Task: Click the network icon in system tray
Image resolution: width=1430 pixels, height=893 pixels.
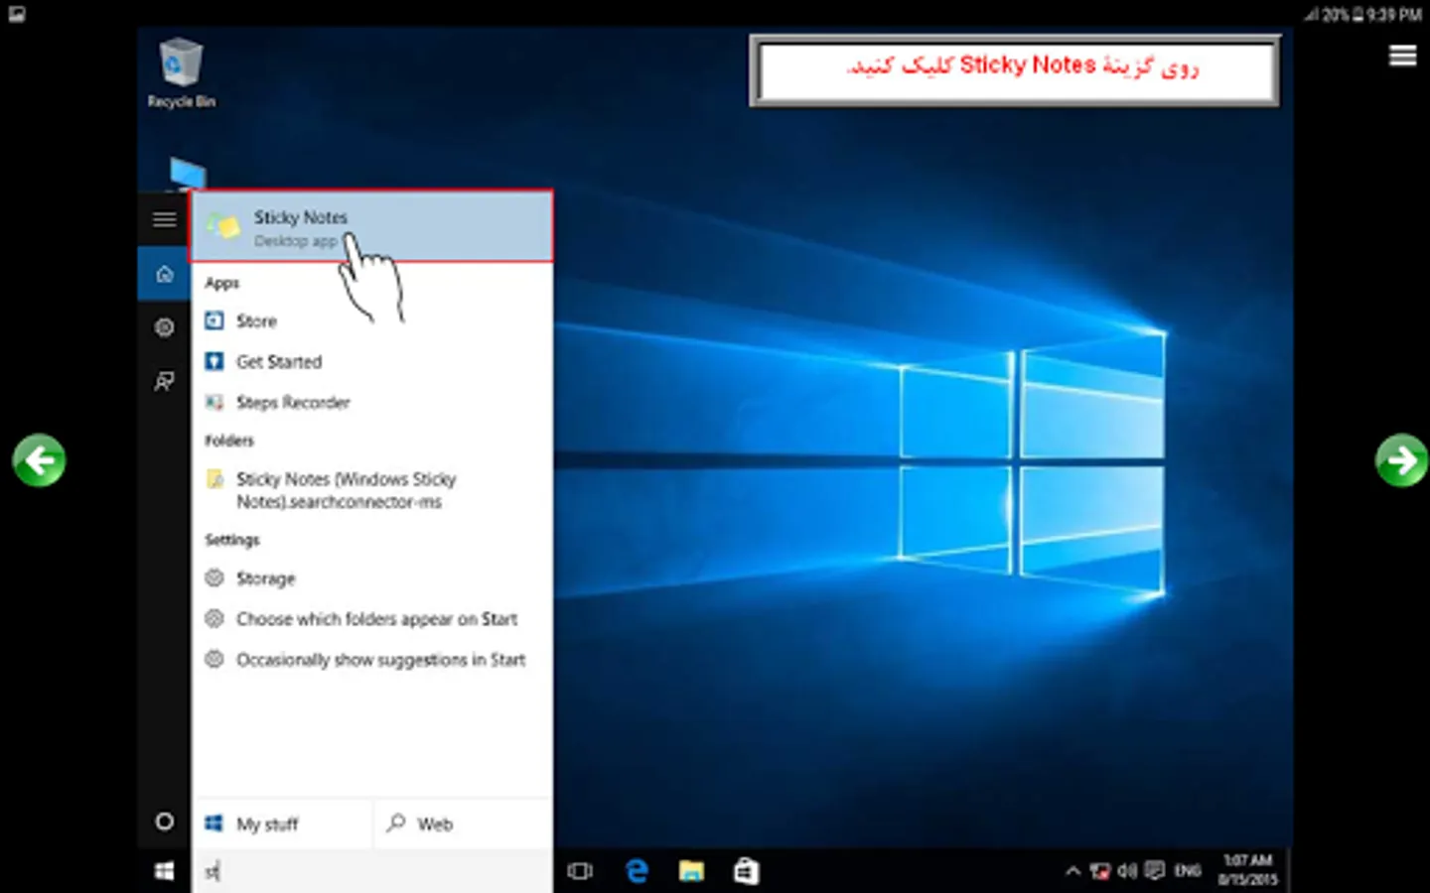Action: point(1100,871)
